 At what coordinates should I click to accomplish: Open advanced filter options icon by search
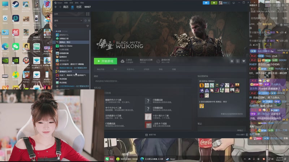(87, 26)
